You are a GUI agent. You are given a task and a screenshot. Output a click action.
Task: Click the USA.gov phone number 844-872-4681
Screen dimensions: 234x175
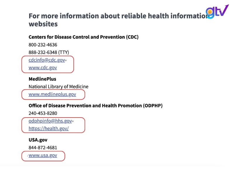pos(43,148)
